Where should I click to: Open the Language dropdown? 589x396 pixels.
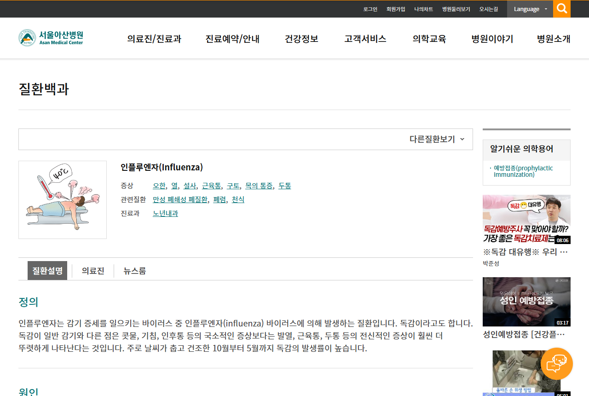(x=530, y=9)
